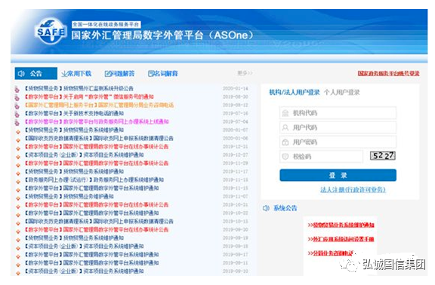Click the shield icon in the 校验码 field
This screenshot has height=285, width=435.
[x=285, y=157]
